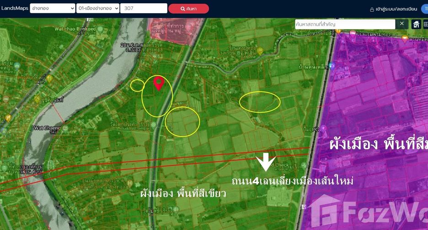The height and width of the screenshot is (230, 428).
Task: Click the 'Bakery' map label
Action: click(x=39, y=82)
